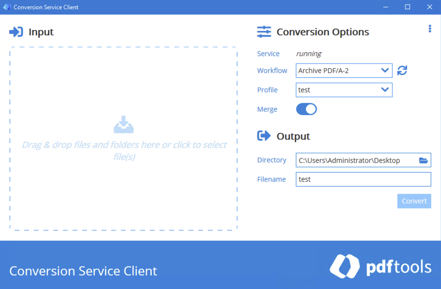The height and width of the screenshot is (289, 441).
Task: Click the Service label
Action: click(x=268, y=54)
